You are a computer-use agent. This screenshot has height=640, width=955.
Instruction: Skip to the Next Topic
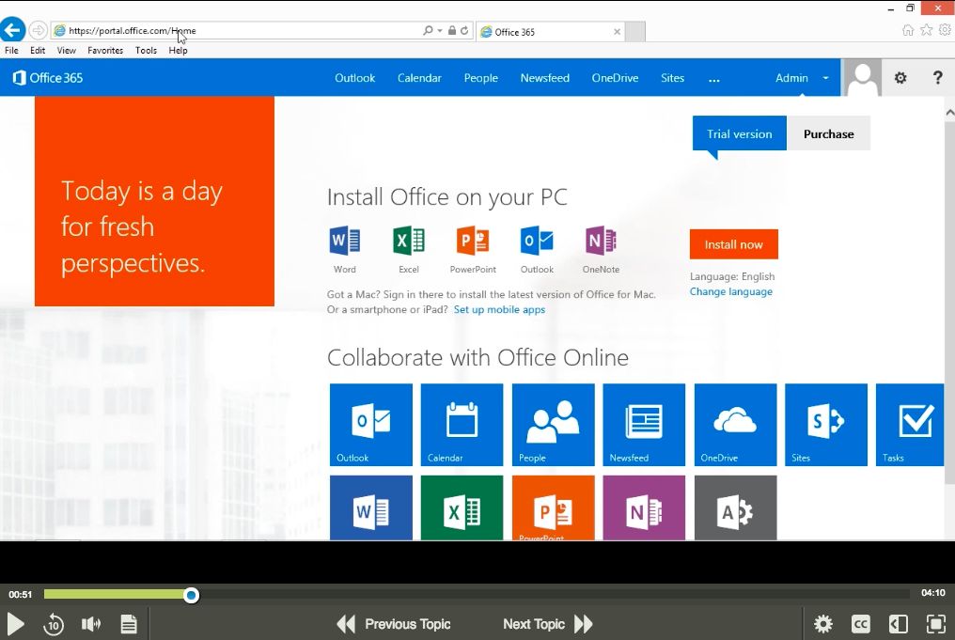point(548,624)
